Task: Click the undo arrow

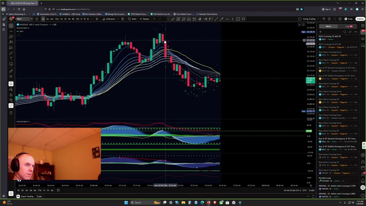Action: click(154, 19)
